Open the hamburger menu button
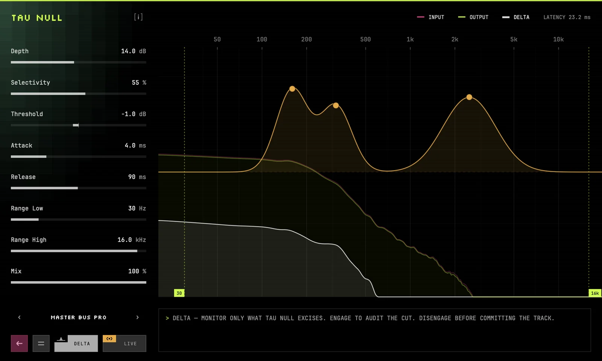The height and width of the screenshot is (361, 602). click(41, 343)
